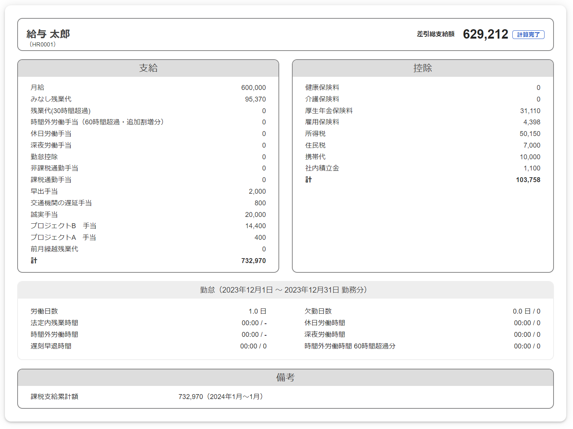Select the 遅刻早退時間 label
Image resolution: width=573 pixels, height=429 pixels.
pos(51,346)
